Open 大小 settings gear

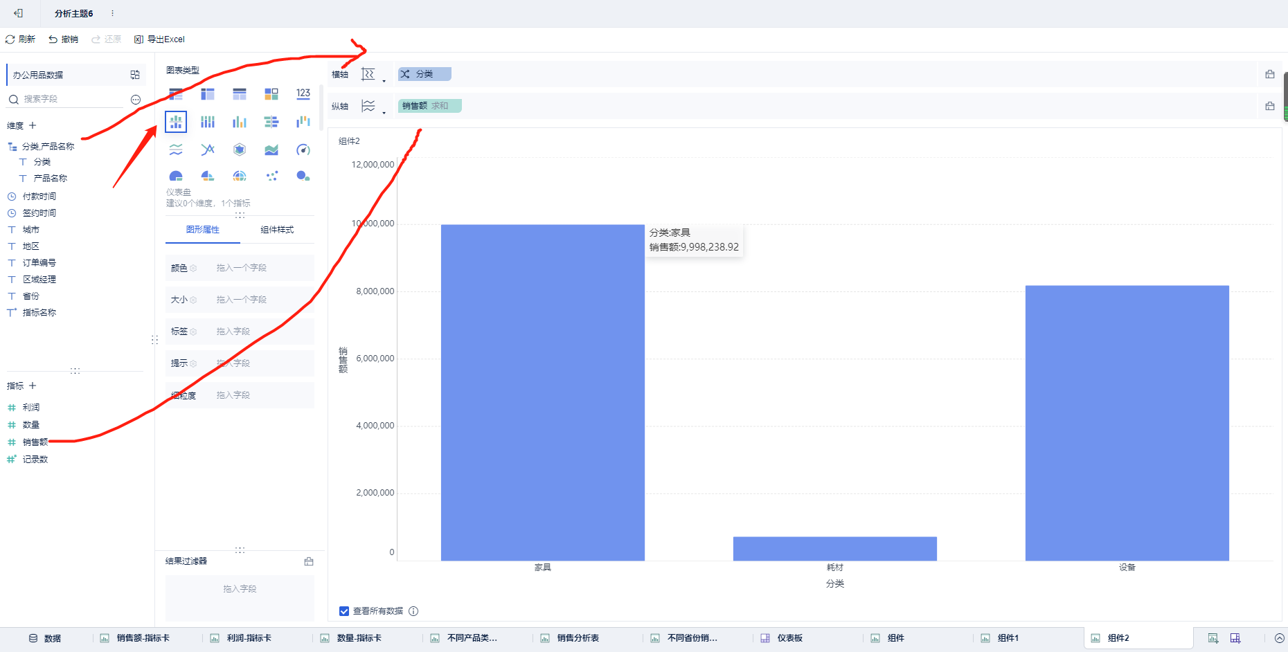coord(193,300)
